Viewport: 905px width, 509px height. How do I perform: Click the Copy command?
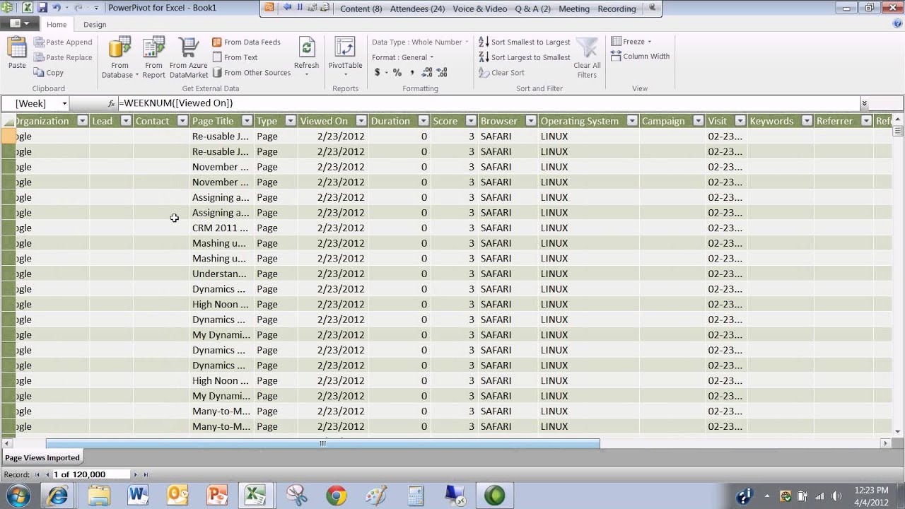tap(49, 73)
